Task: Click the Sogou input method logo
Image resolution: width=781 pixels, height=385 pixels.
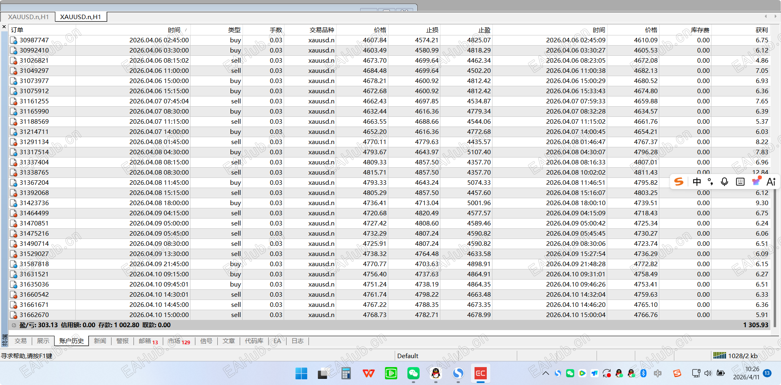Action: [x=678, y=182]
